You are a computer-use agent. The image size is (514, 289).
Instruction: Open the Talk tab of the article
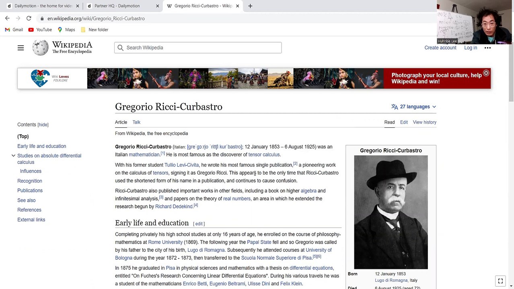tap(136, 122)
